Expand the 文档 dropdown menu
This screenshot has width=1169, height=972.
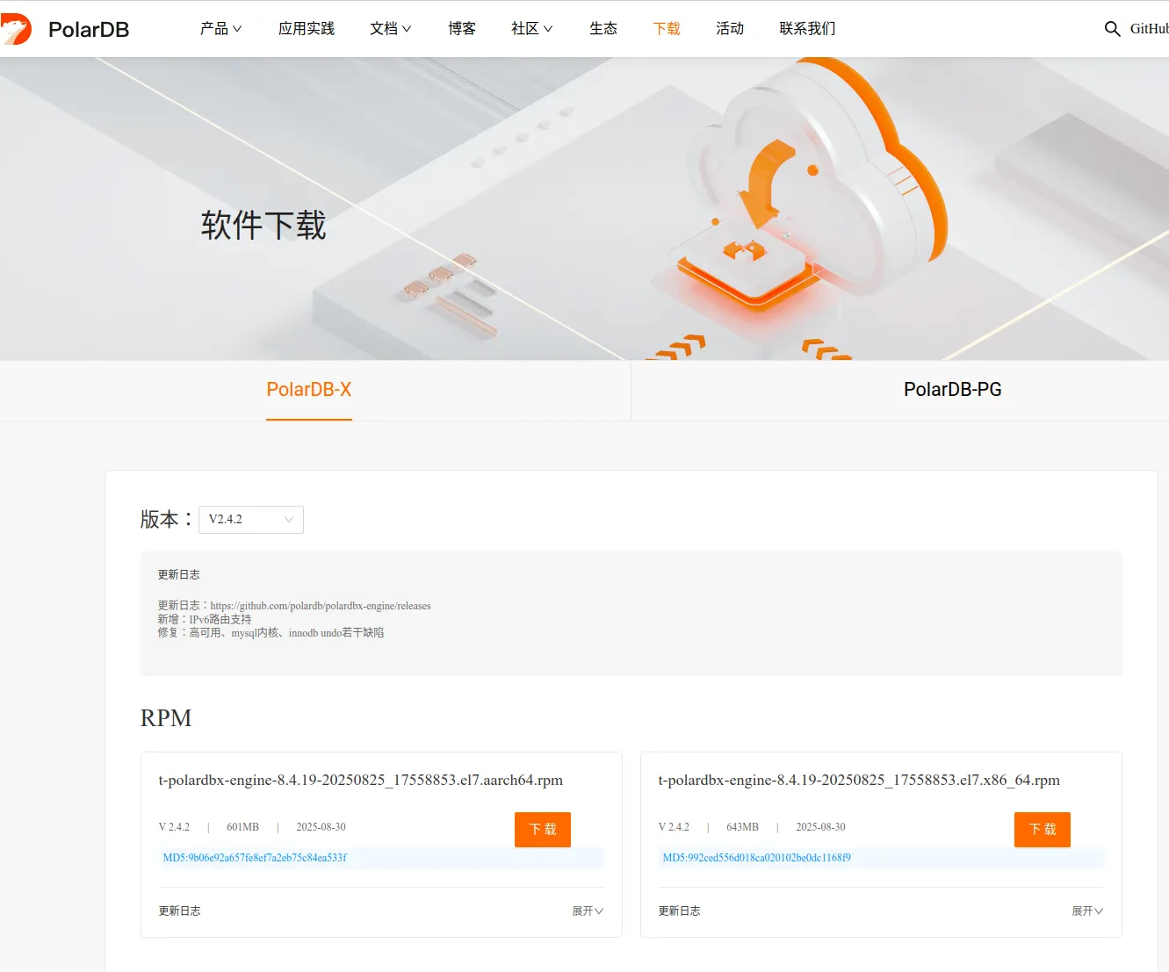(x=391, y=29)
